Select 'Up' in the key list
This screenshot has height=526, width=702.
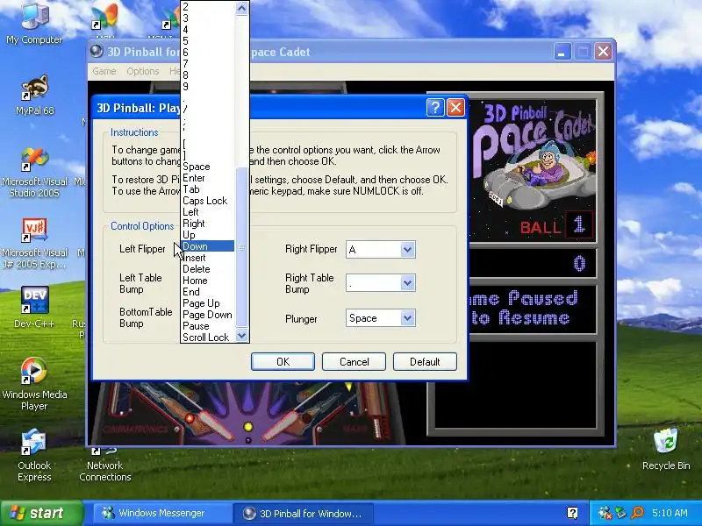(208, 235)
